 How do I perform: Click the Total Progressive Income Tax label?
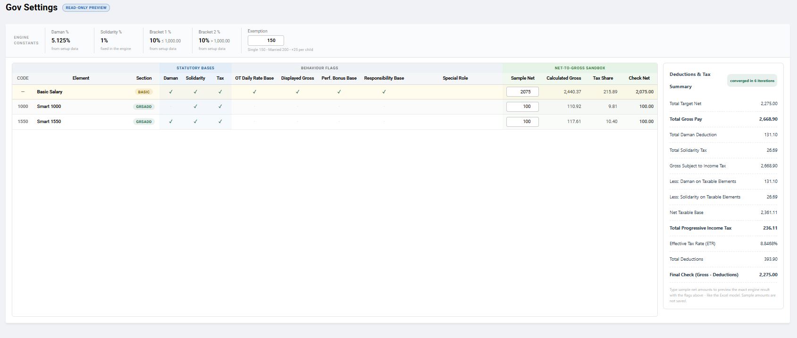coord(700,228)
